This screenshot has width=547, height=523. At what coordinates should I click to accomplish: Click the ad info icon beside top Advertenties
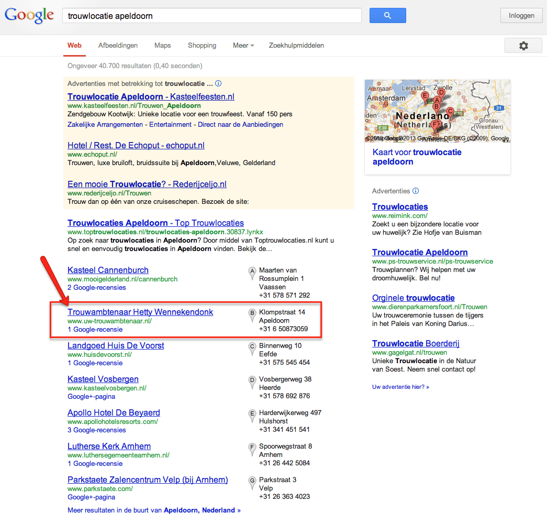pyautogui.click(x=218, y=83)
